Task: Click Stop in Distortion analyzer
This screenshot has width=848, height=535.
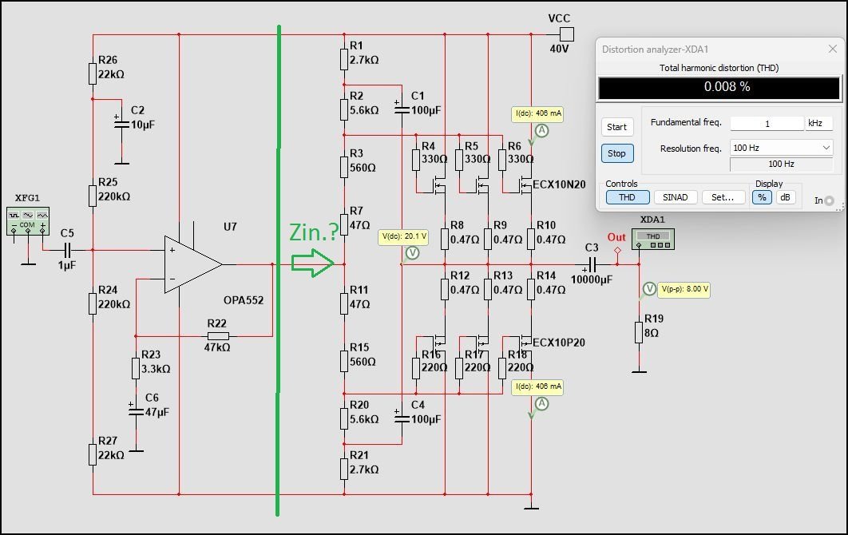Action: point(616,153)
